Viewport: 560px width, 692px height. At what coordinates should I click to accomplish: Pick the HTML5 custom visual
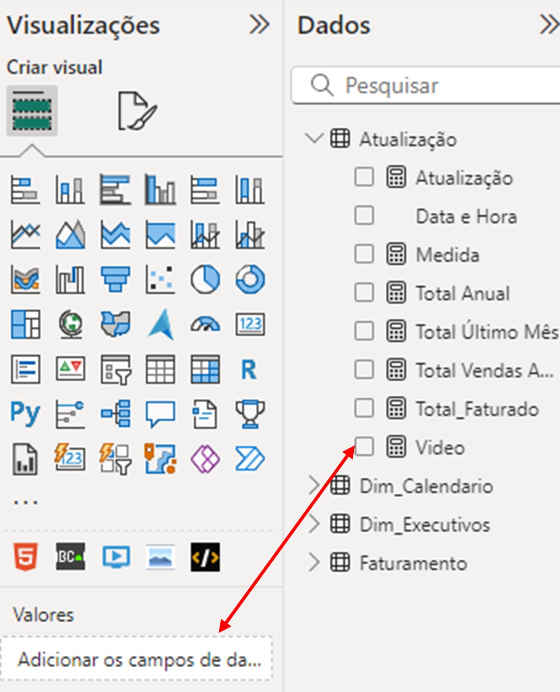pos(25,557)
